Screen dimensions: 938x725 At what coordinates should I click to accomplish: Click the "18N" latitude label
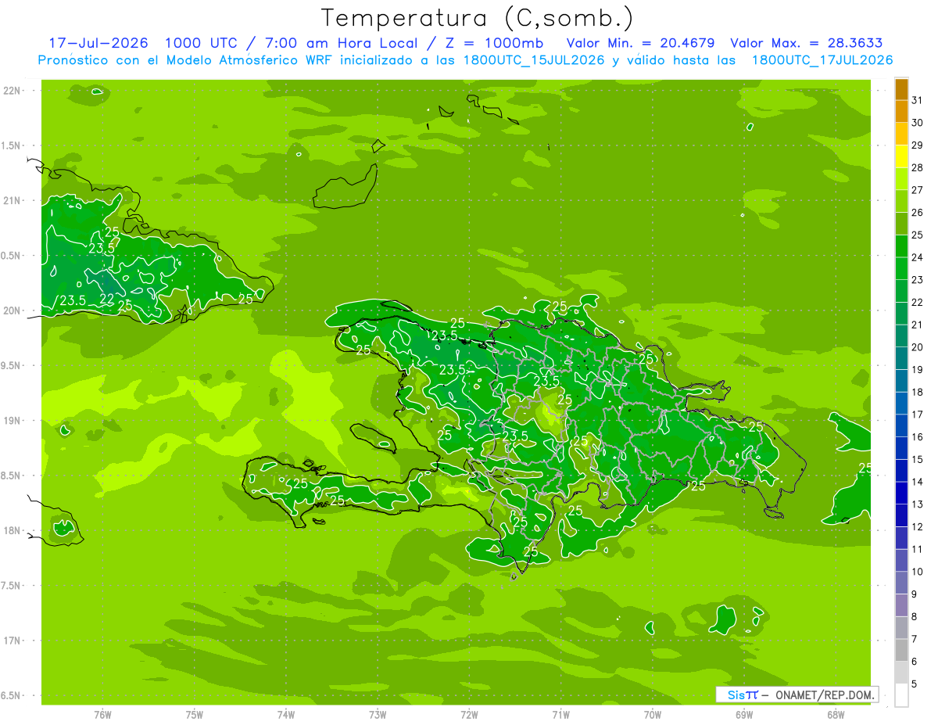[13, 530]
